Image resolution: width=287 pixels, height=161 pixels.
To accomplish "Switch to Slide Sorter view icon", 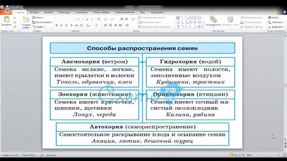I will 235,155.
